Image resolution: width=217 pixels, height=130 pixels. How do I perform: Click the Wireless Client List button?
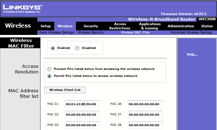[65, 90]
